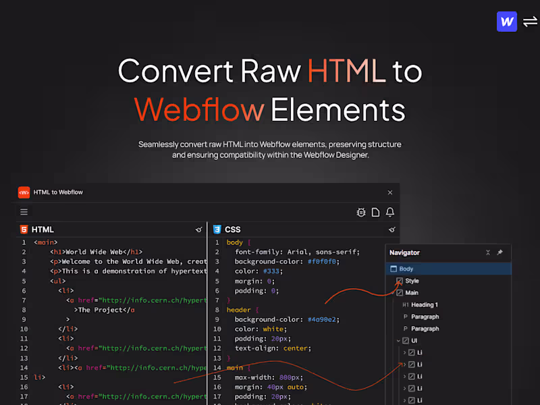Select the Style element in Navigator
Viewport: 540px width, 405px height.
tap(412, 281)
